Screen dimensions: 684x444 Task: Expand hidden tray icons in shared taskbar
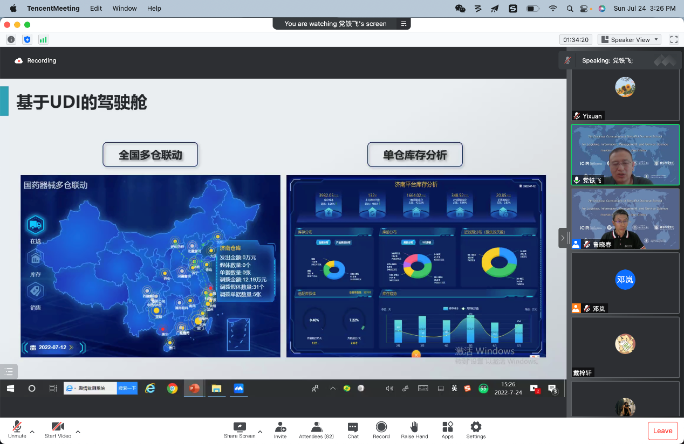point(332,388)
